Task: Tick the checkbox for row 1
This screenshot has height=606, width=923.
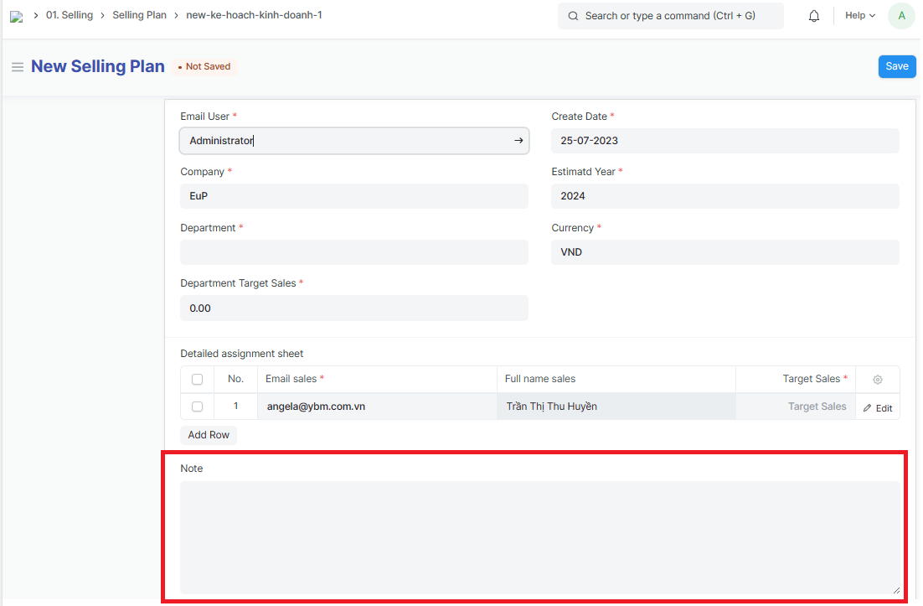Action: coord(197,407)
